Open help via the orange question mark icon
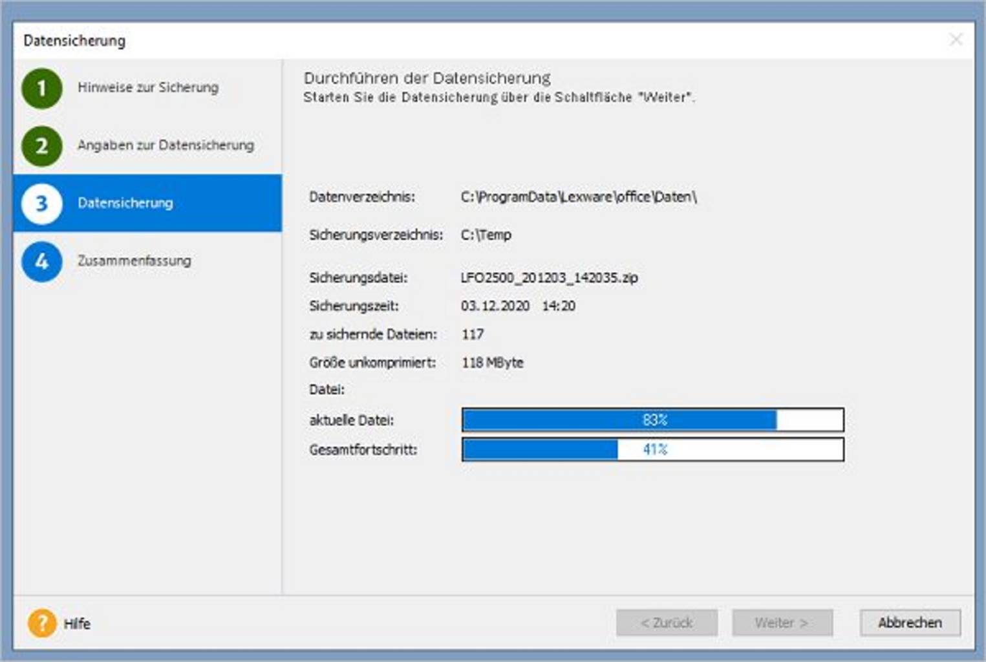Viewport: 986px width, 662px height. pyautogui.click(x=42, y=623)
